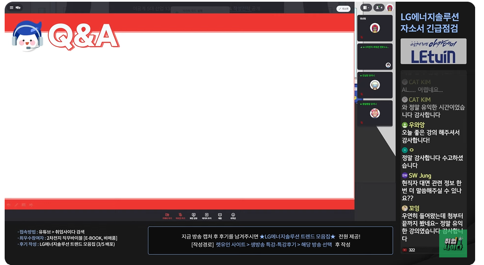Click the '접속방법 : 유튜브 > 취업사이다 검색' line
484x265 pixels.
tap(51, 232)
